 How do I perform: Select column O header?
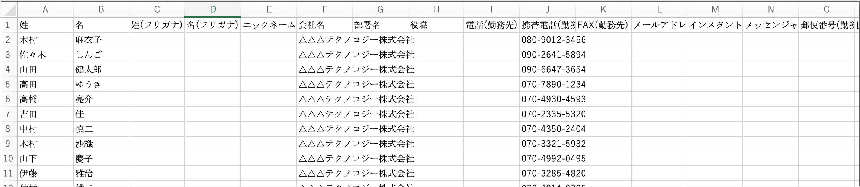827,9
